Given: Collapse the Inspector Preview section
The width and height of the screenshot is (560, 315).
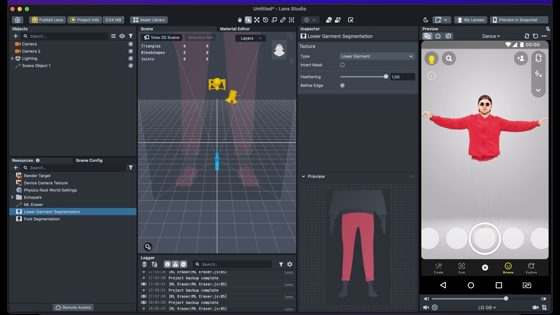Looking at the screenshot, I should (x=304, y=176).
